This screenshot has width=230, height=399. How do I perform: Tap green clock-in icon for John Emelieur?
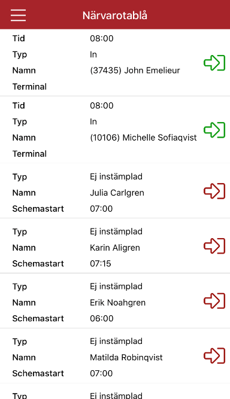[214, 63]
